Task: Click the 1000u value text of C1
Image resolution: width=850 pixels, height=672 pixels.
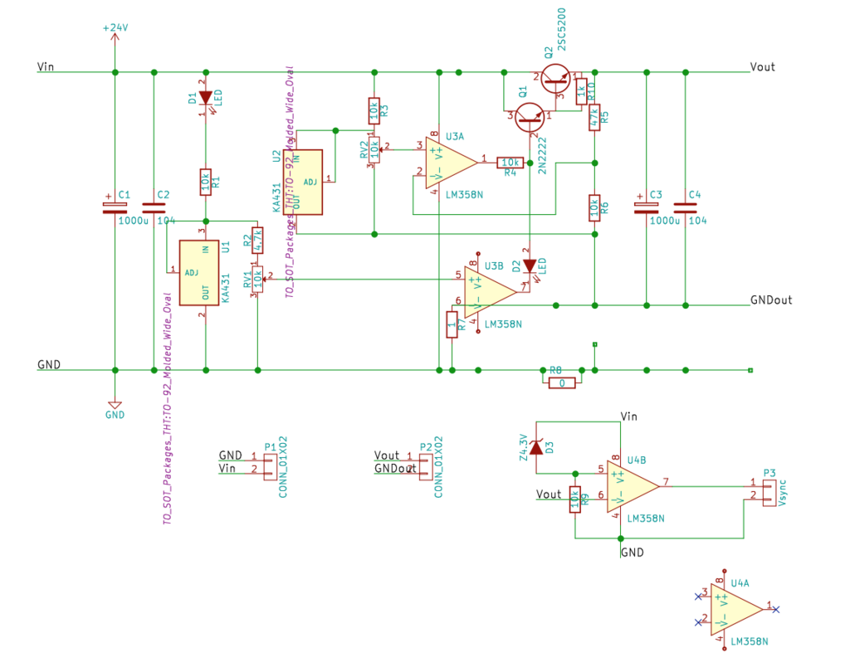Action: (x=134, y=221)
